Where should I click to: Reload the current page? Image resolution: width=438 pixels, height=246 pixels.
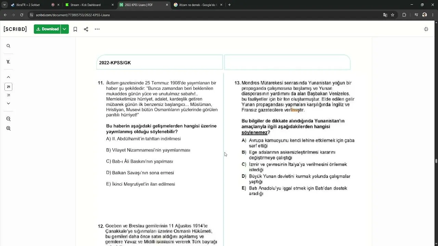click(x=22, y=15)
